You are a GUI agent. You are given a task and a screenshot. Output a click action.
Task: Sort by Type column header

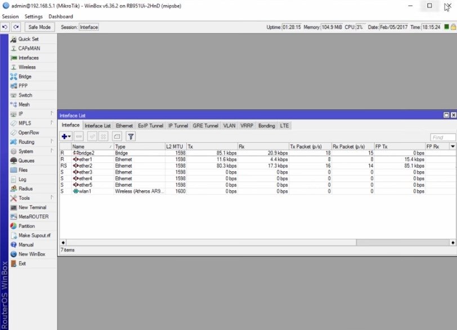click(140, 146)
